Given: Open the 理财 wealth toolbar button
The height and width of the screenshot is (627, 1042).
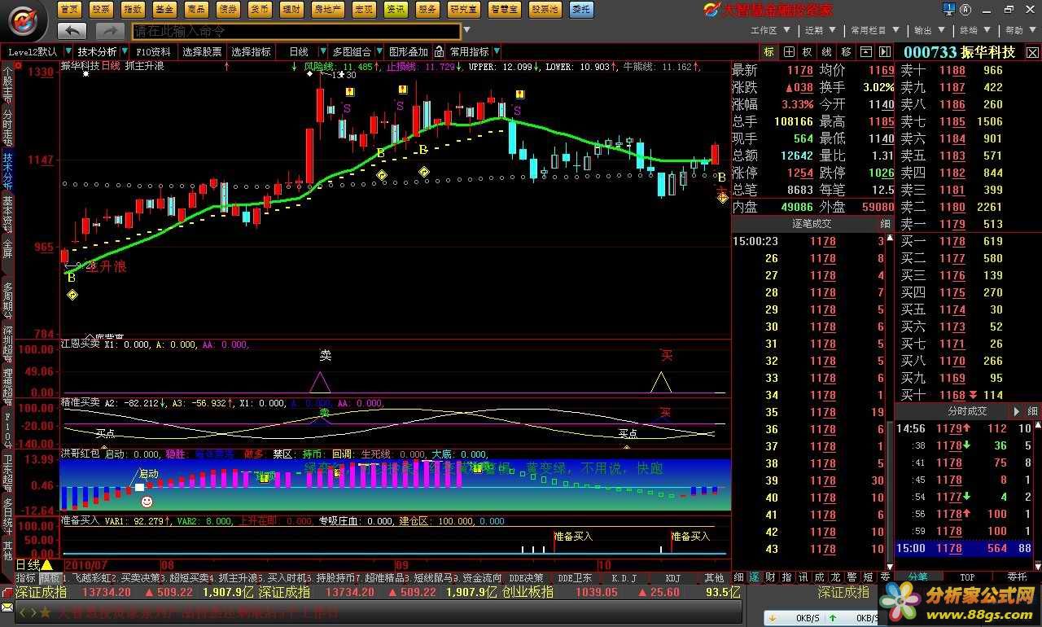Looking at the screenshot, I should [291, 9].
